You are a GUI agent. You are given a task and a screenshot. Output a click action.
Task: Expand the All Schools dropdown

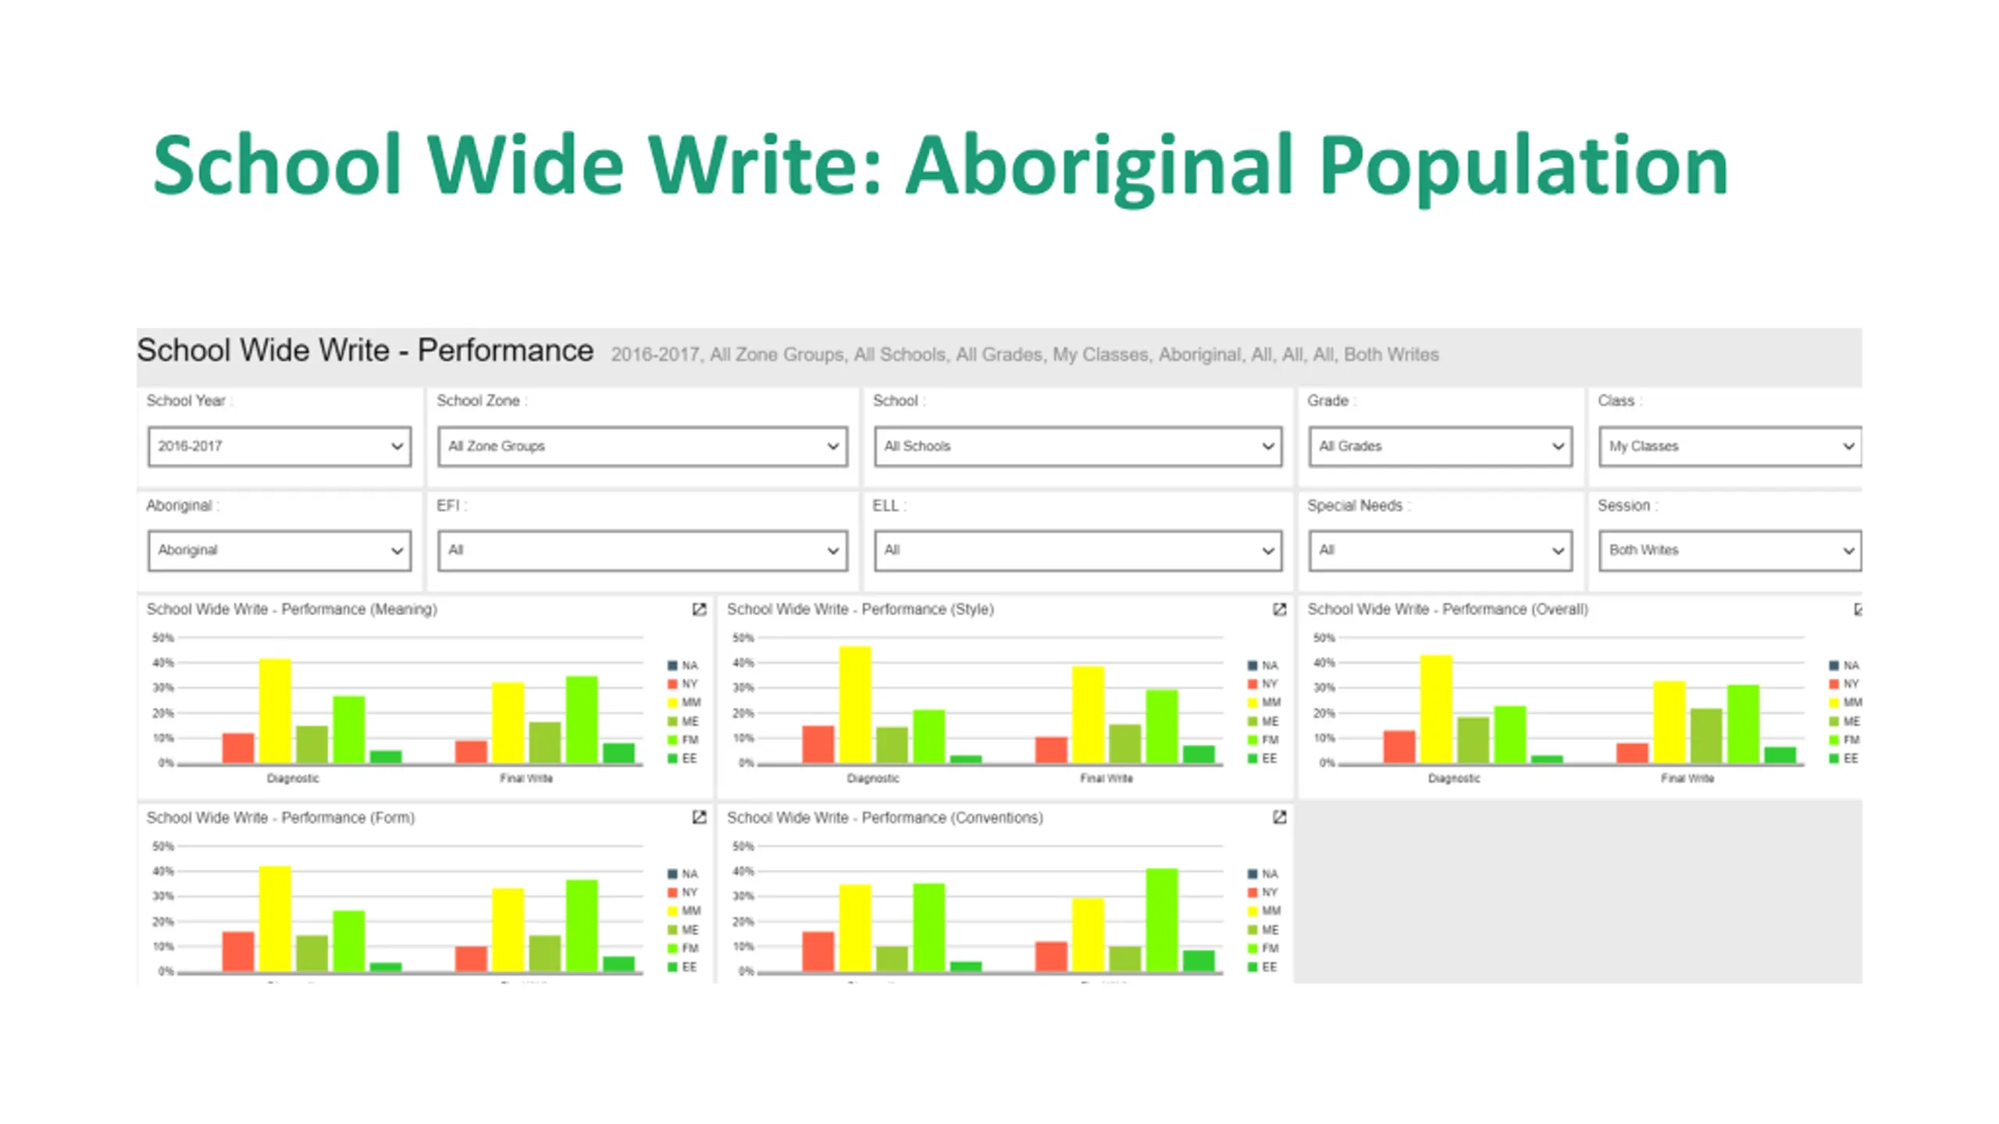coord(1078,446)
